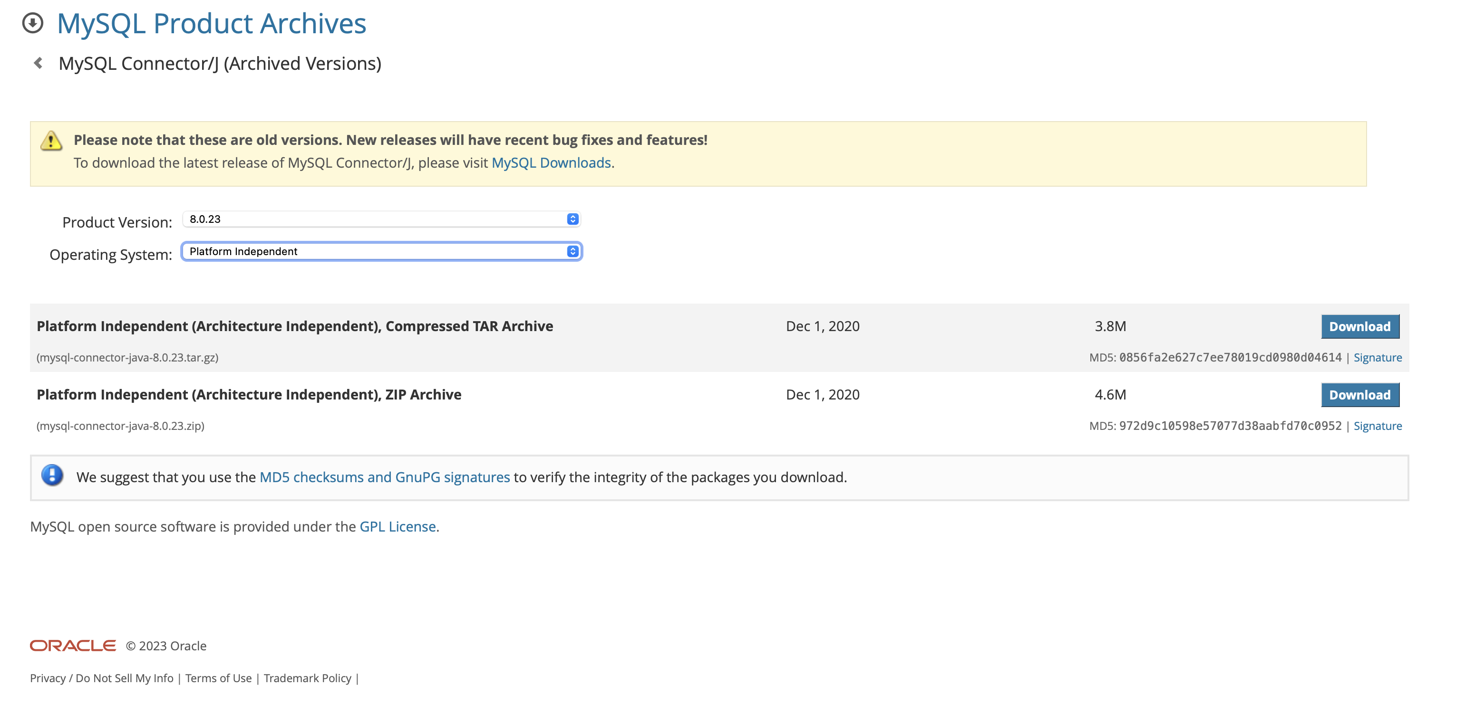Click the Dec 1, 2020 date in ZIP row
The height and width of the screenshot is (704, 1475).
click(823, 395)
